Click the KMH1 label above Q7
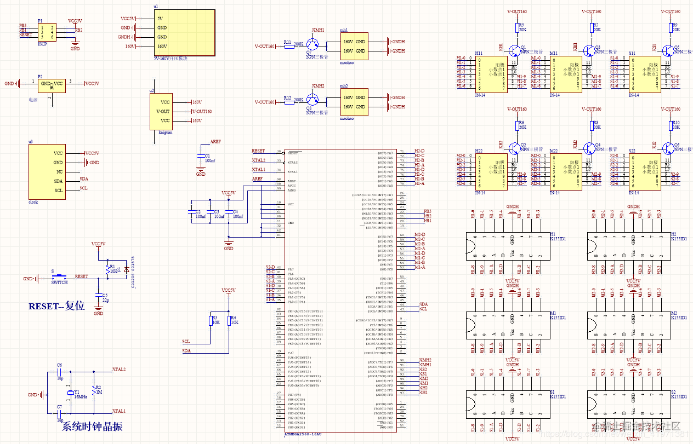This screenshot has height=444, width=693. [x=318, y=30]
